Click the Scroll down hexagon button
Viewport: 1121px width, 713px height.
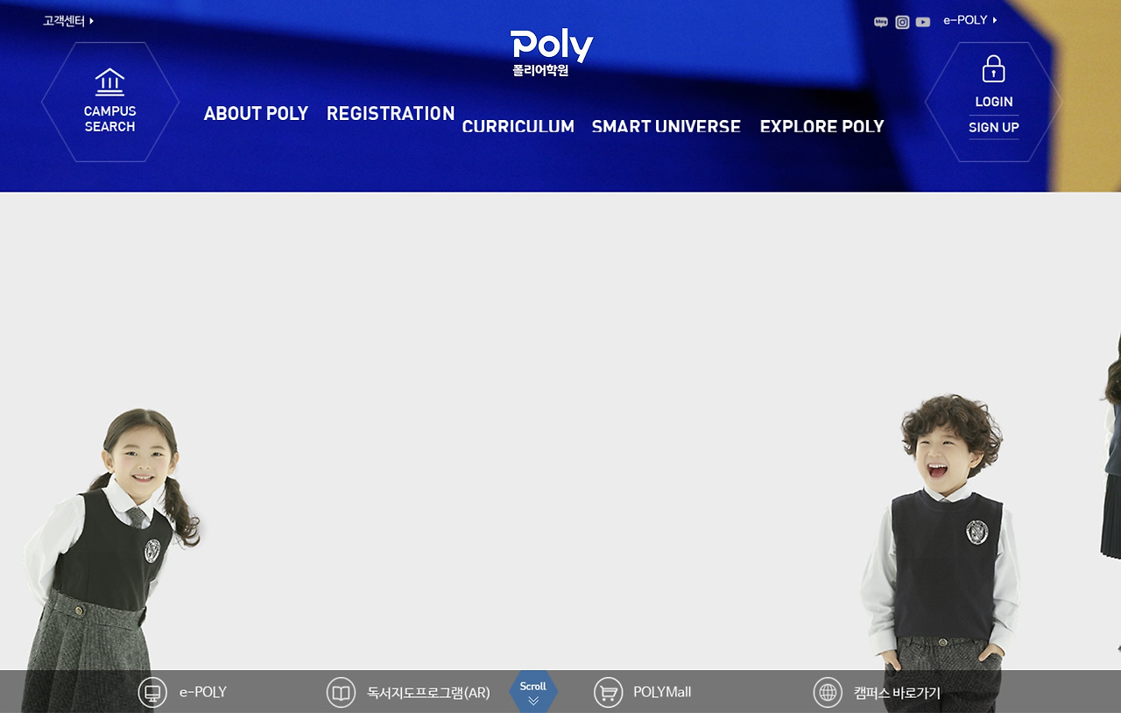coord(533,691)
